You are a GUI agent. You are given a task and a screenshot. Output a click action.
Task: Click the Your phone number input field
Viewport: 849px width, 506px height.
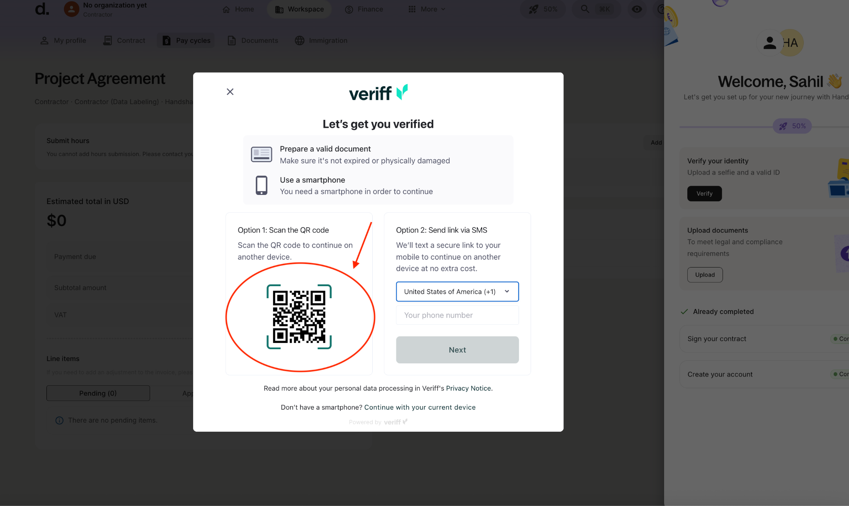[457, 315]
